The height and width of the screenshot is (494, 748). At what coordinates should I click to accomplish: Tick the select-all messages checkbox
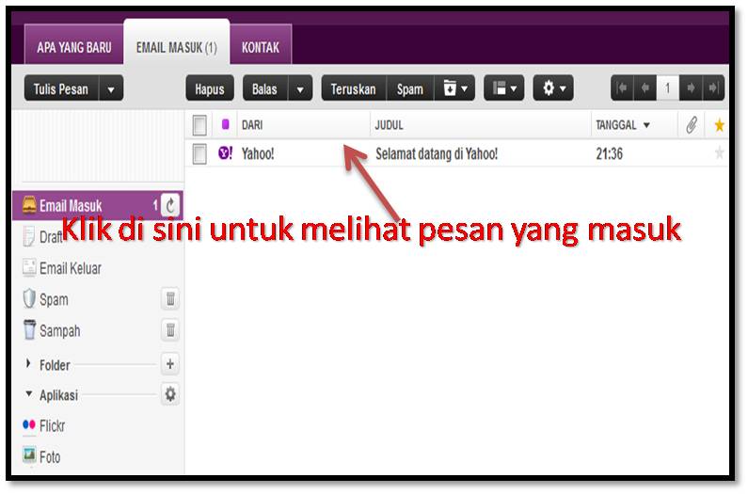(x=199, y=125)
